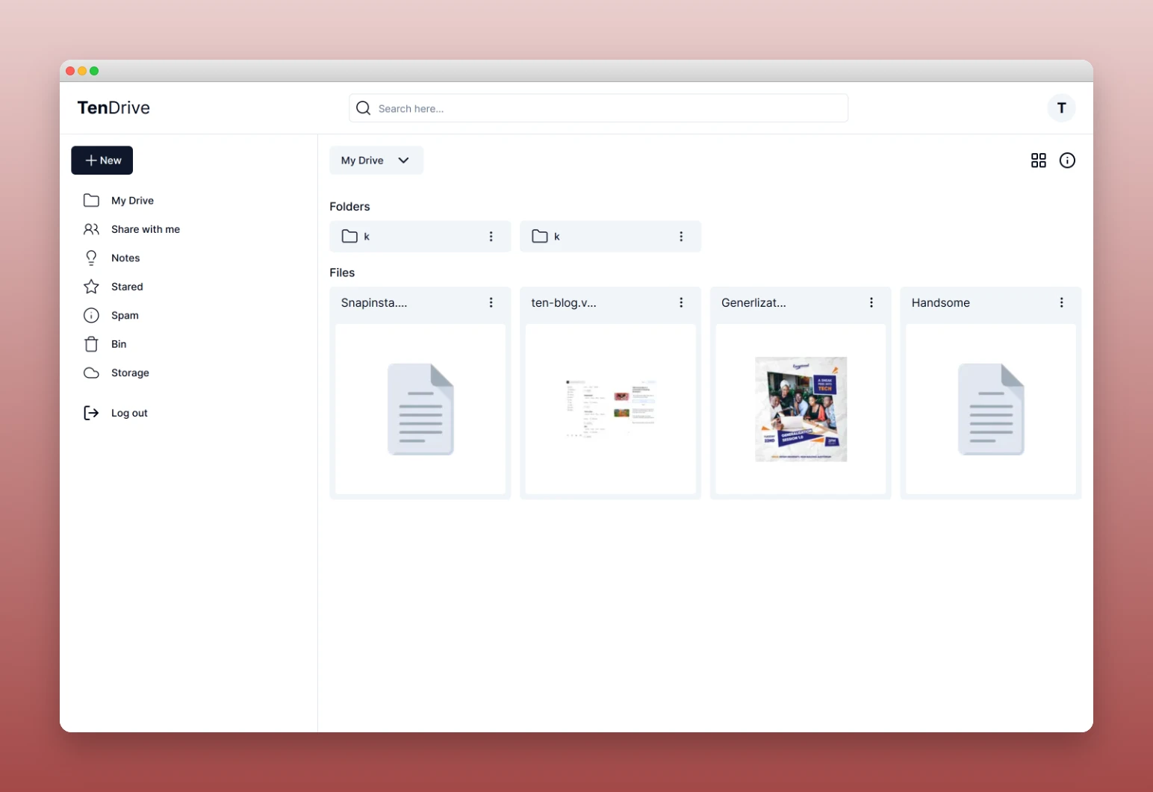
Task: Open the ten-blog file's three-dot menu
Action: click(681, 302)
